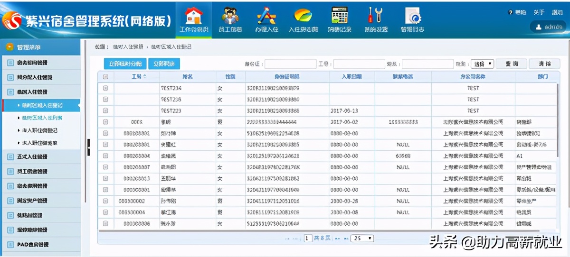Expand the low-value consumables management menu
Screen dimensions: 570x257
tap(40, 215)
